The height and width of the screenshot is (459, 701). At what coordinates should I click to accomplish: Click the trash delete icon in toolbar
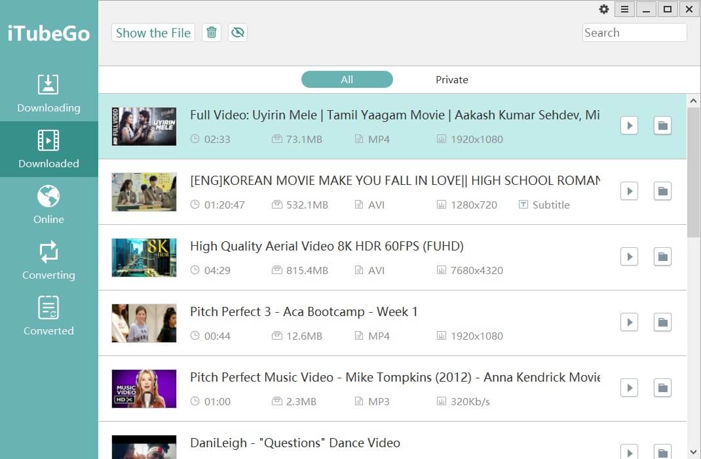[x=212, y=33]
